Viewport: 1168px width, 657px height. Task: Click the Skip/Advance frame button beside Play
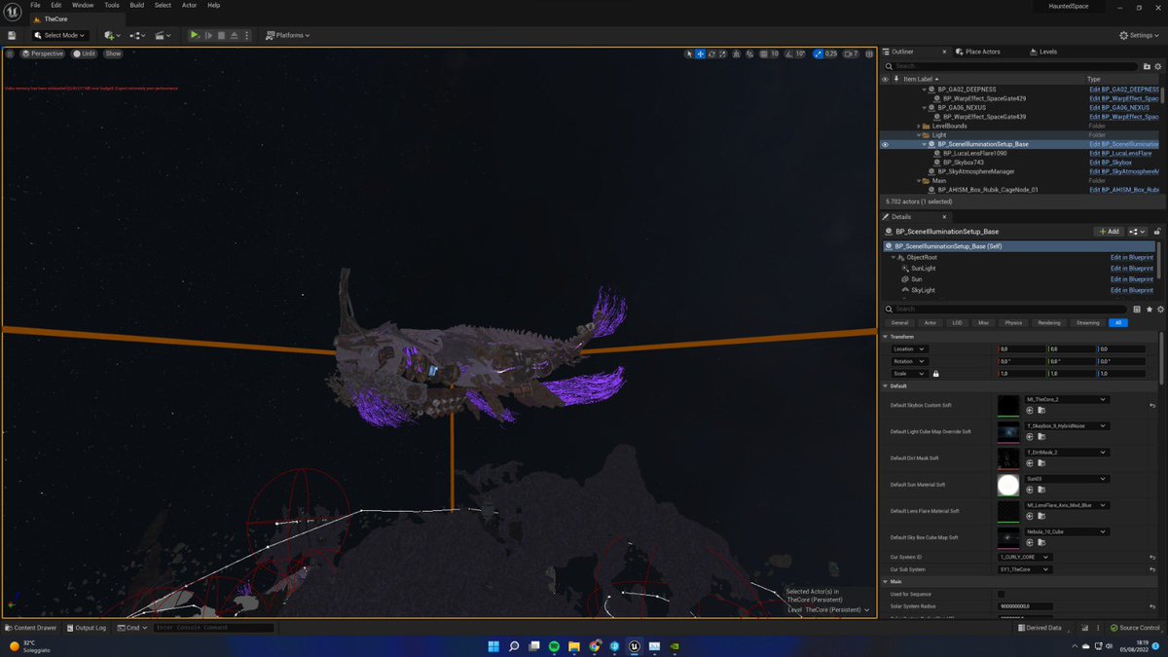pos(208,35)
